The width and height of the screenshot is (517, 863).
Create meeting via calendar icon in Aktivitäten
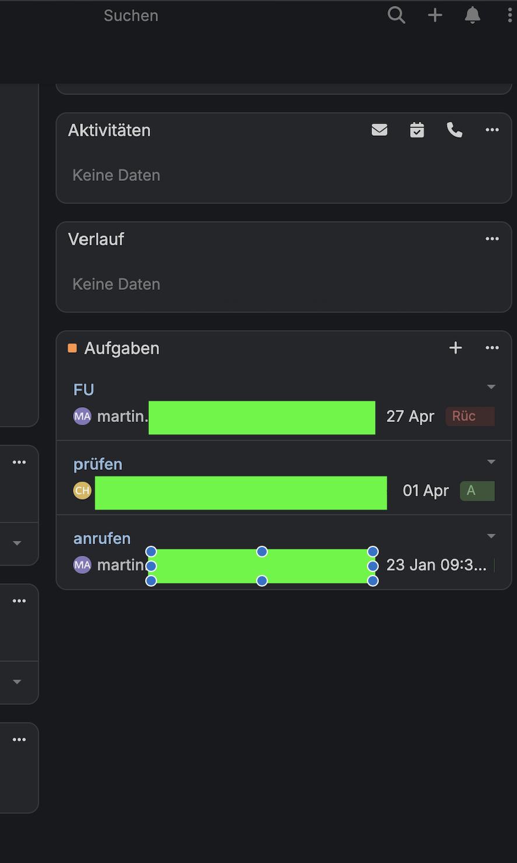pos(417,130)
